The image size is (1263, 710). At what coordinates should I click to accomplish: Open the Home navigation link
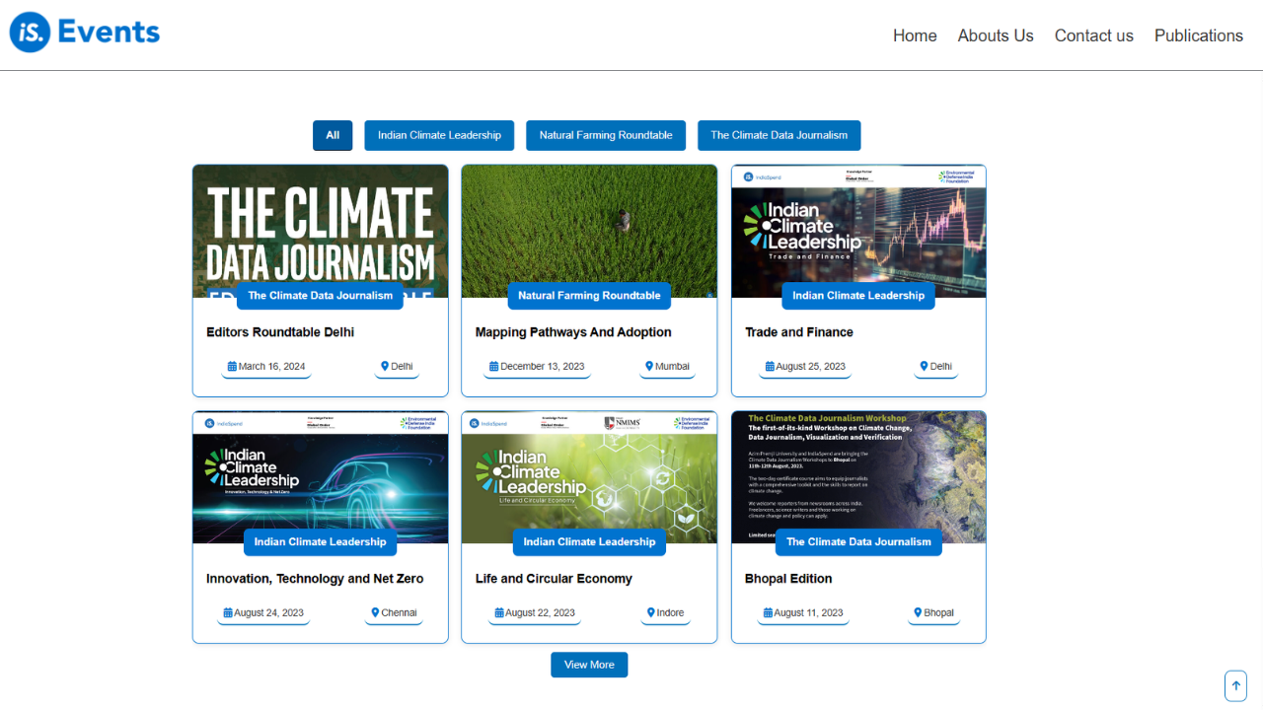(x=915, y=35)
